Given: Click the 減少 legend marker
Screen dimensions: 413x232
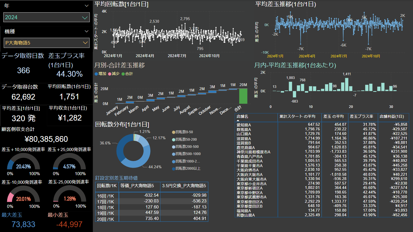Looking at the screenshot, I should point(109,74).
